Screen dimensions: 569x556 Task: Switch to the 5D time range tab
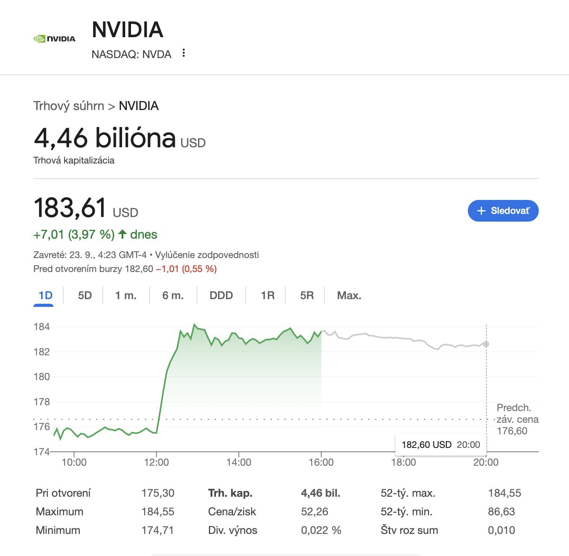point(84,295)
